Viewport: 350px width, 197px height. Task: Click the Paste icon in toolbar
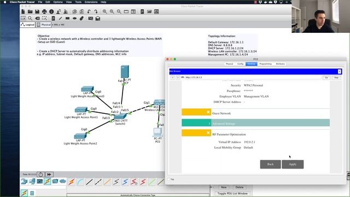point(81,11)
